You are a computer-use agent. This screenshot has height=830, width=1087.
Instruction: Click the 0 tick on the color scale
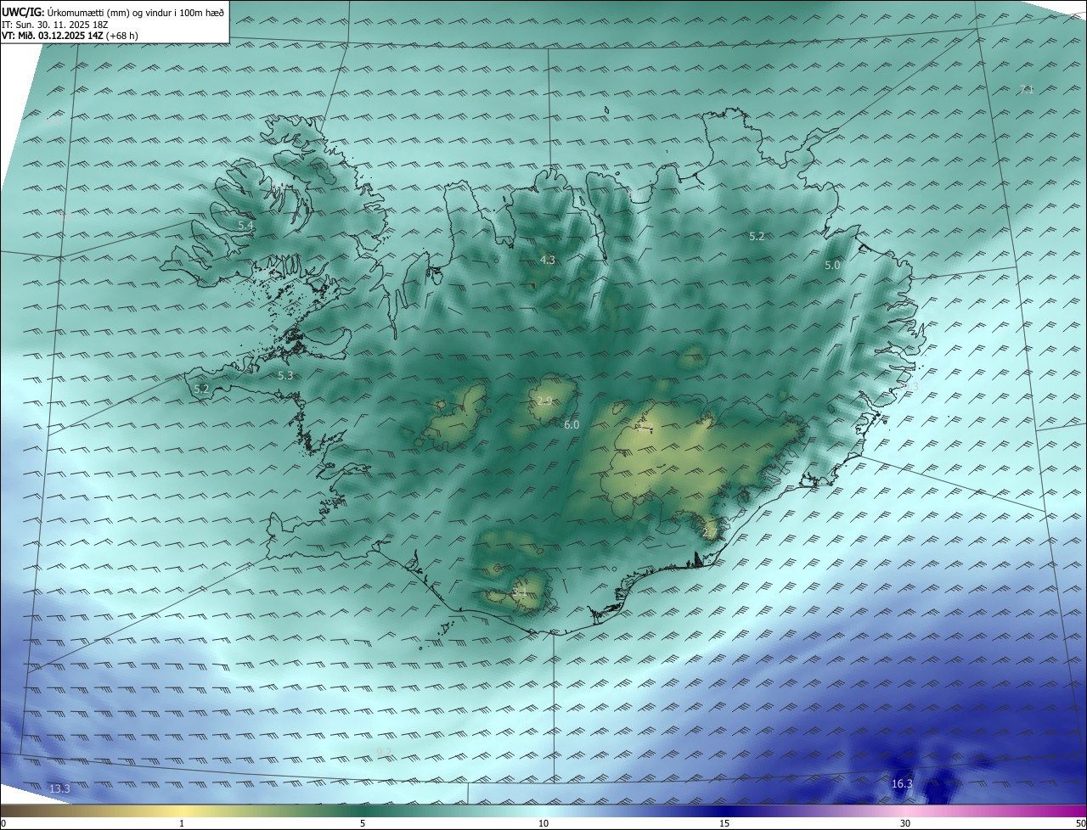3,823
